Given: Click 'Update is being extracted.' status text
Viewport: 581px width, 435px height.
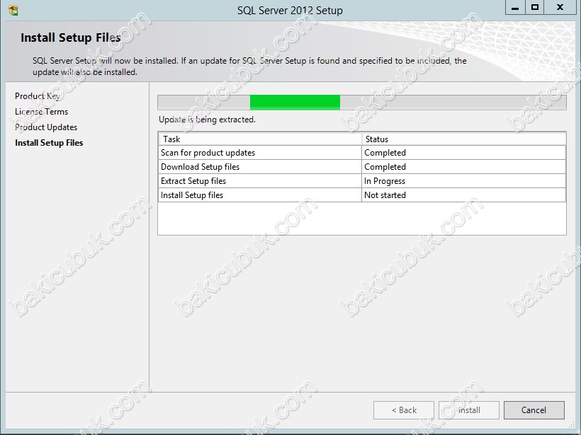Looking at the screenshot, I should [207, 120].
